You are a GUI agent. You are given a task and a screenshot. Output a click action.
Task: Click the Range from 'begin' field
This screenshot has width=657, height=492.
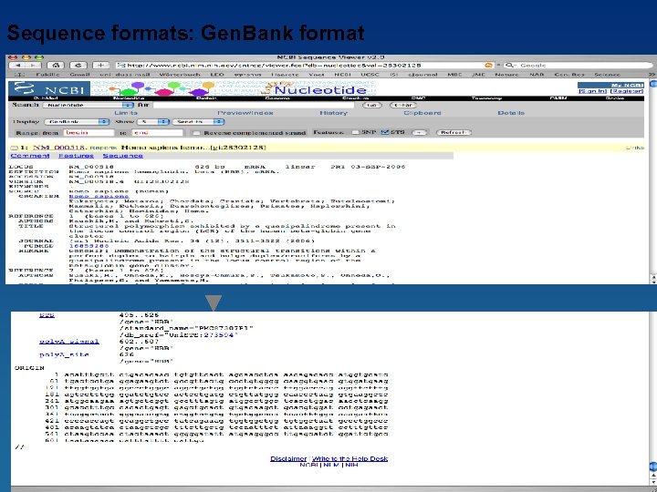pyautogui.click(x=89, y=133)
